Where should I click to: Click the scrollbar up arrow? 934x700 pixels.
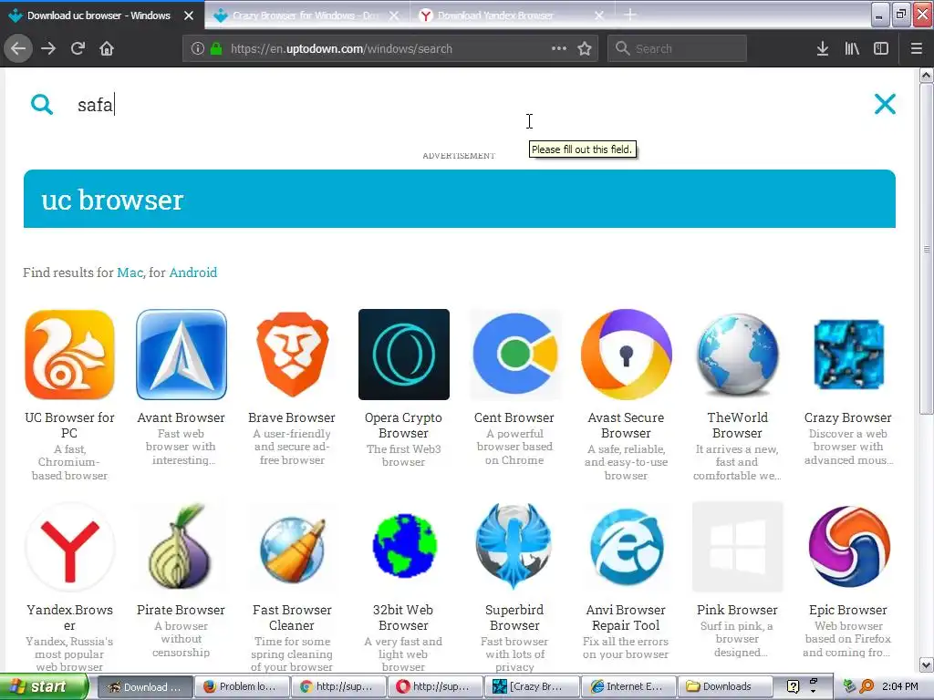[927, 75]
